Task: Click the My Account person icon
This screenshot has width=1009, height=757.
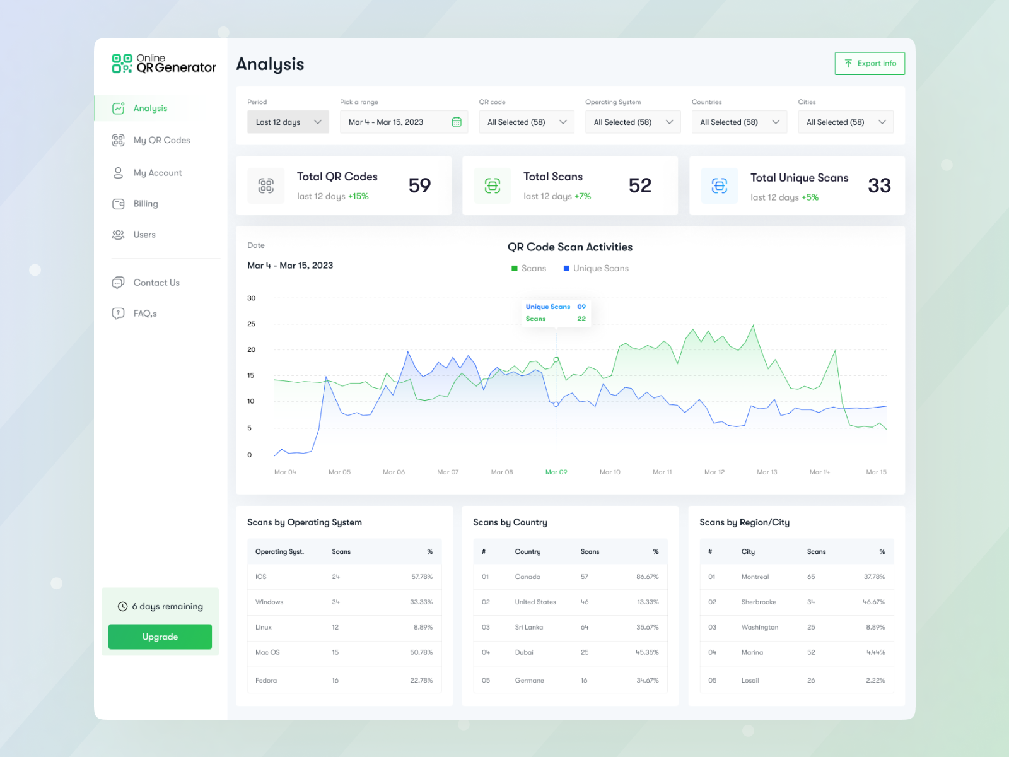Action: coord(118,172)
